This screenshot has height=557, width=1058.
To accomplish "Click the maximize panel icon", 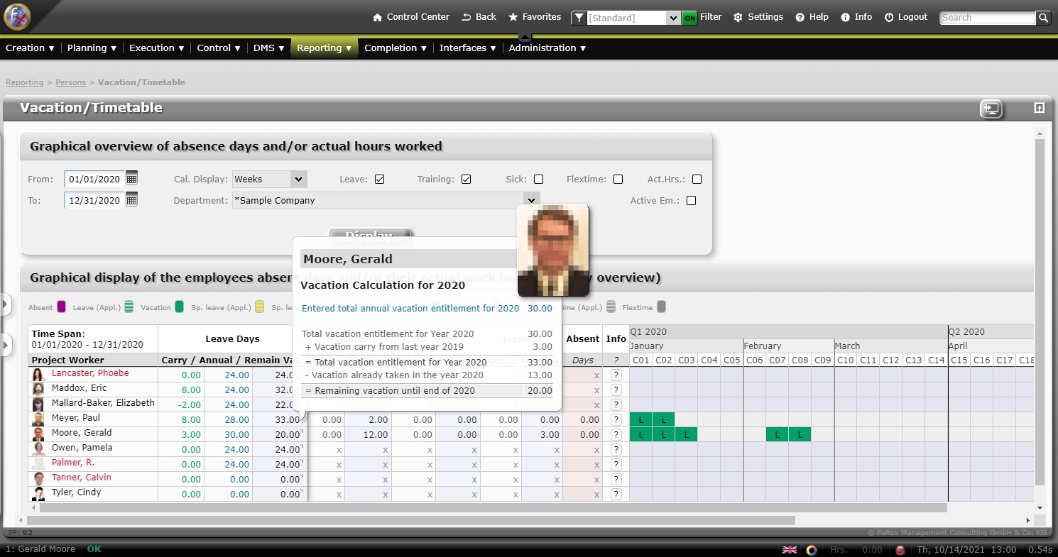I will coord(1040,108).
